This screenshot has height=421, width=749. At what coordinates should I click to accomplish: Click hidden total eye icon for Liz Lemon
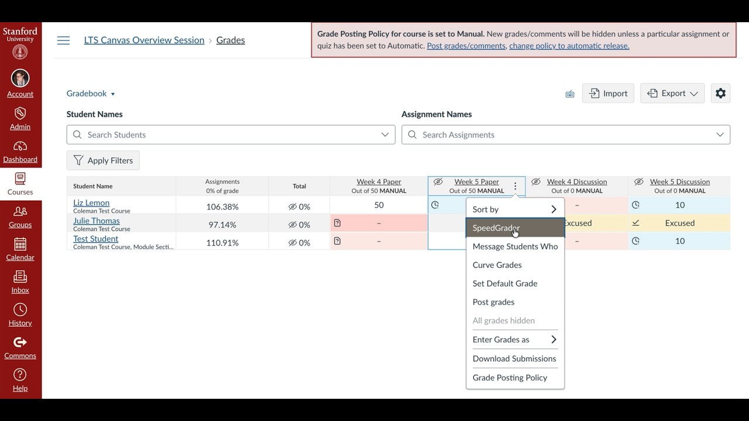[293, 206]
